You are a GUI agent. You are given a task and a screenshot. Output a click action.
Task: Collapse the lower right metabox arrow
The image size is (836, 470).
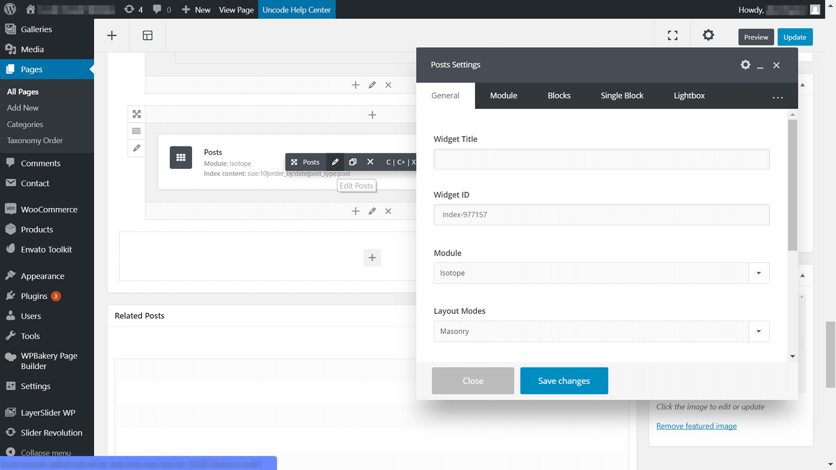(803, 276)
